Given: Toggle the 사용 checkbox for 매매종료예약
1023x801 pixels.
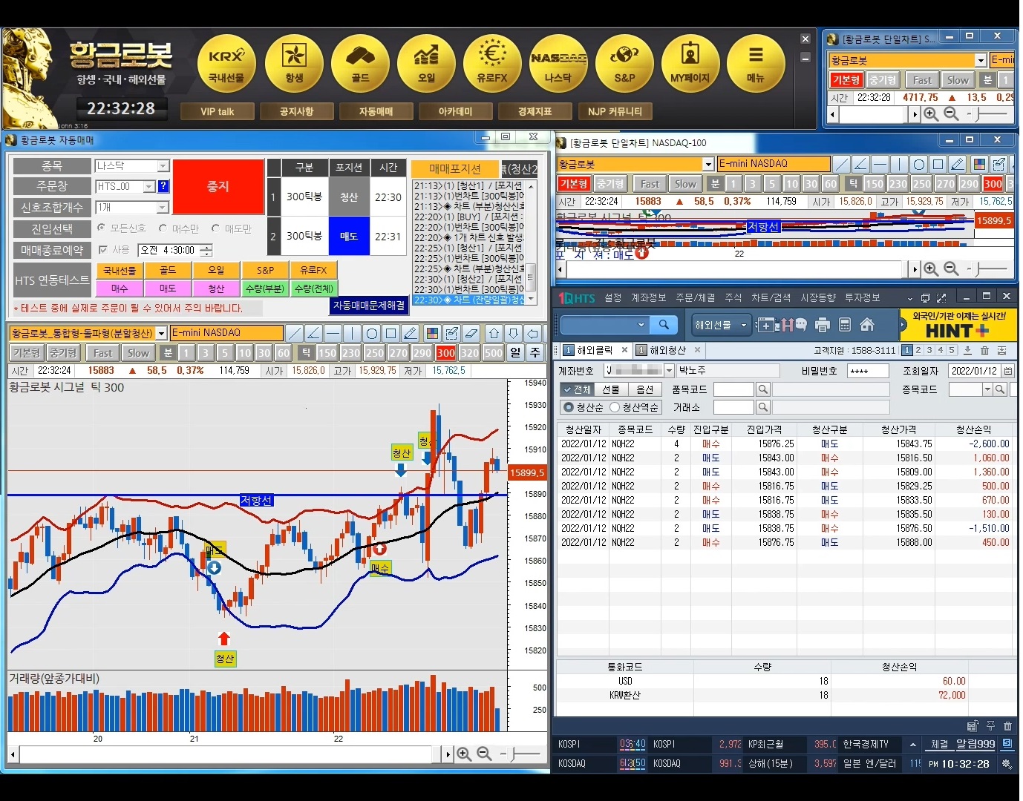Looking at the screenshot, I should (103, 250).
